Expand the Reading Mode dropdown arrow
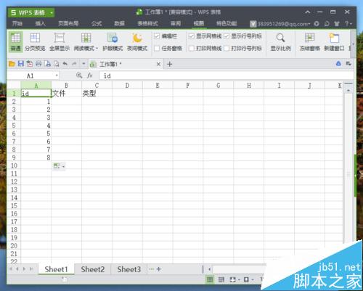This screenshot has height=291, width=363. (x=97, y=49)
